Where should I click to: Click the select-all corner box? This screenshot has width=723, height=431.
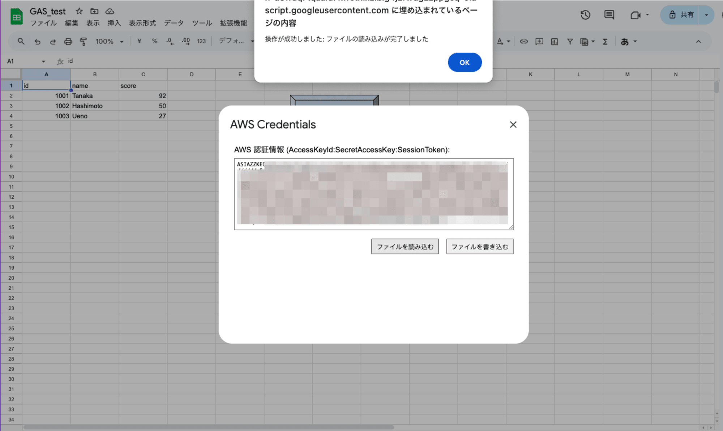11,74
